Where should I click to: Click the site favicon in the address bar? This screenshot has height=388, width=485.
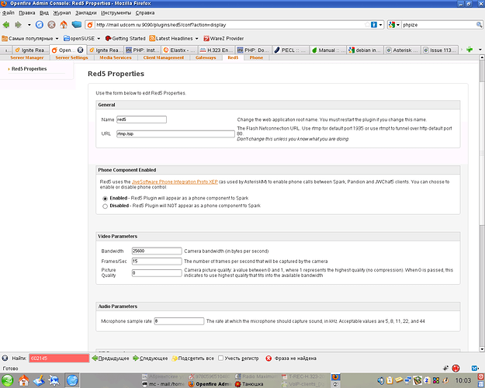click(x=90, y=25)
